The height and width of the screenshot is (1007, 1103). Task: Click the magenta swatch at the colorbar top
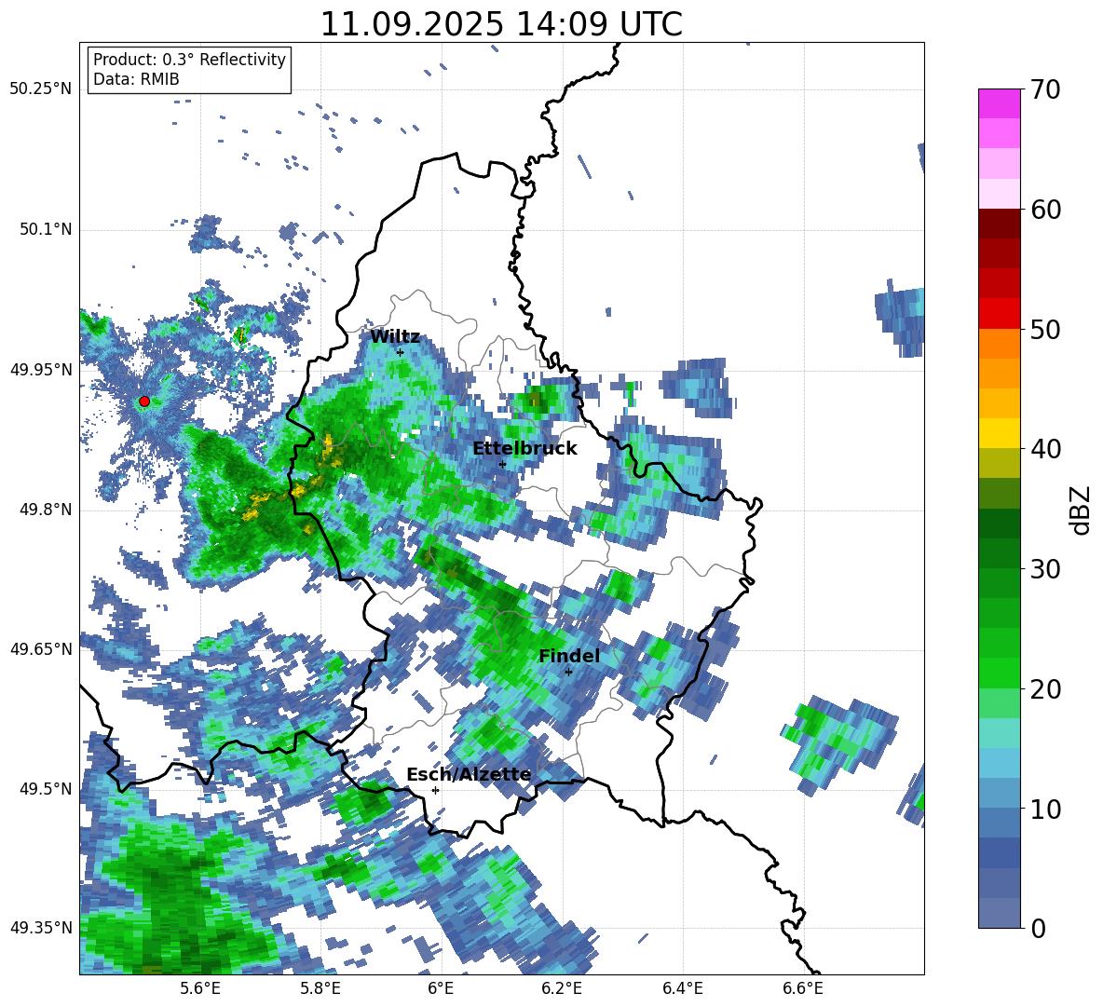pos(999,103)
